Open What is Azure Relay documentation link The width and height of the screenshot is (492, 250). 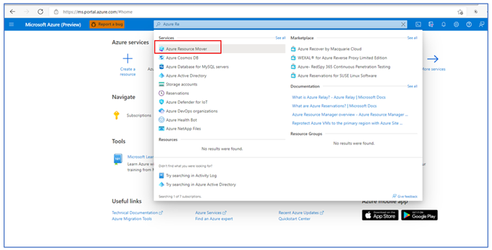(x=339, y=97)
